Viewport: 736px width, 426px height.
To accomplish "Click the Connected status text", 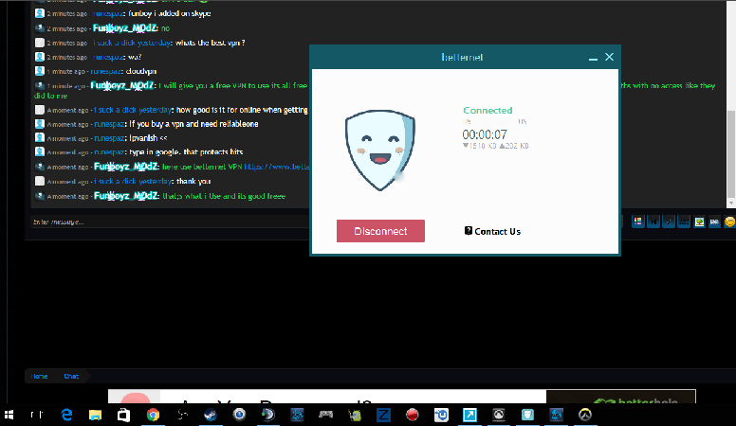I will [488, 111].
